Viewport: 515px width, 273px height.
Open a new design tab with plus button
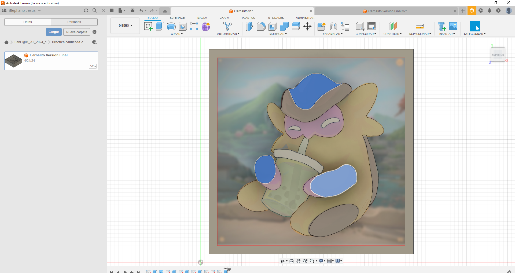tap(463, 11)
